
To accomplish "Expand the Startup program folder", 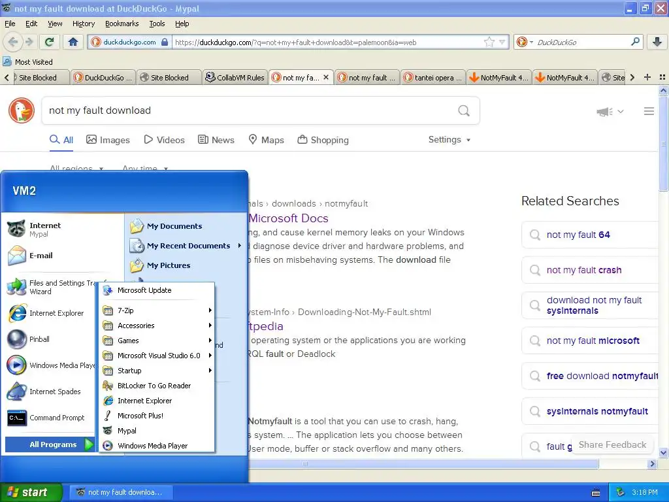I will click(157, 371).
